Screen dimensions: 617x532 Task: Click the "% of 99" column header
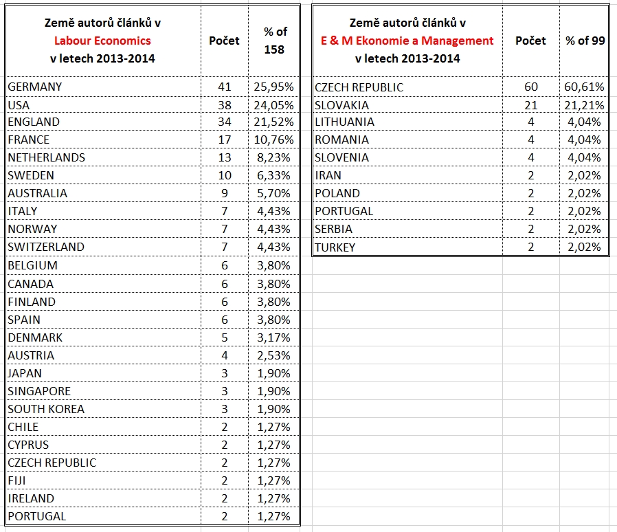coord(585,41)
